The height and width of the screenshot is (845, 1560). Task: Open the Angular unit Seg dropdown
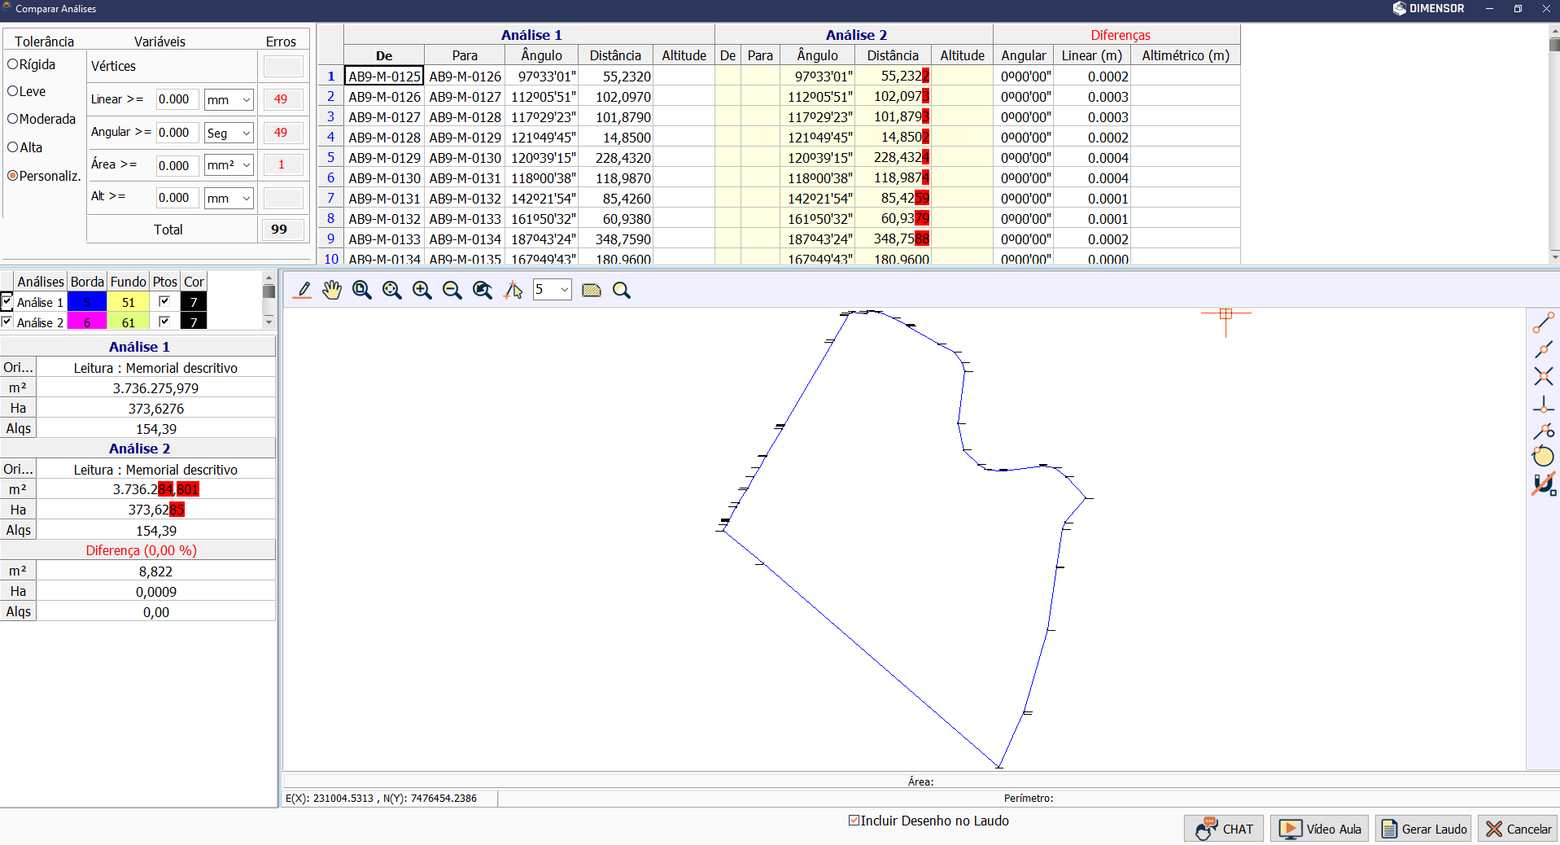pyautogui.click(x=229, y=133)
